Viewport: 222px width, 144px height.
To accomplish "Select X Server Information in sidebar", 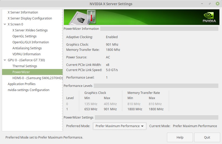I will coord(23,12).
